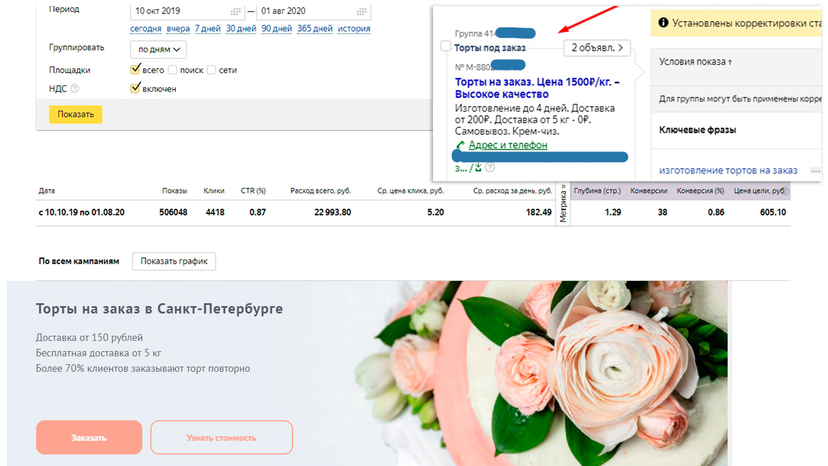The height and width of the screenshot is (466, 828).
Task: Select the 30 дней period shortcut
Action: tap(241, 28)
